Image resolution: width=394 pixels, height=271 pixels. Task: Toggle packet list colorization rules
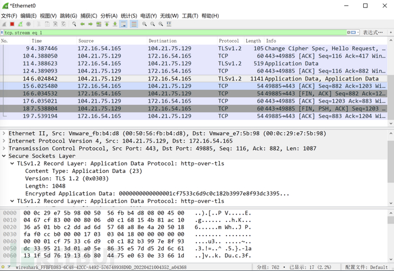134,24
